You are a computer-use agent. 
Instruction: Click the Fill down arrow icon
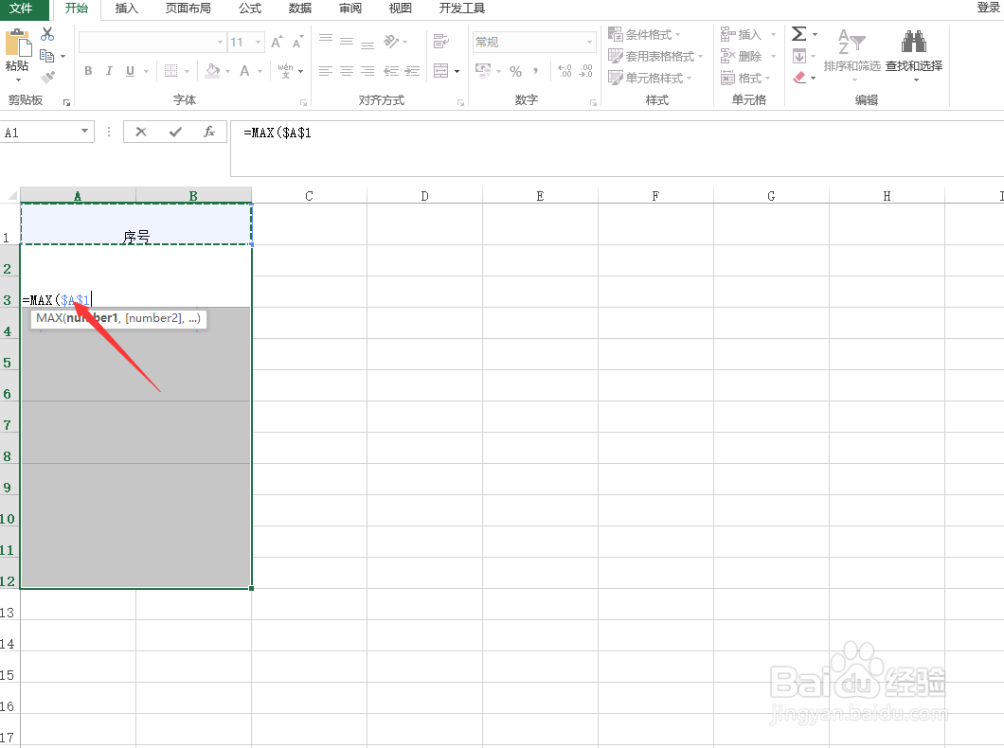(799, 56)
